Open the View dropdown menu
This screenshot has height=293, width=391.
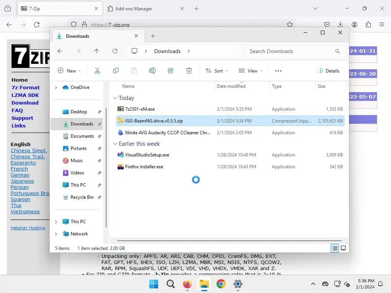250,71
